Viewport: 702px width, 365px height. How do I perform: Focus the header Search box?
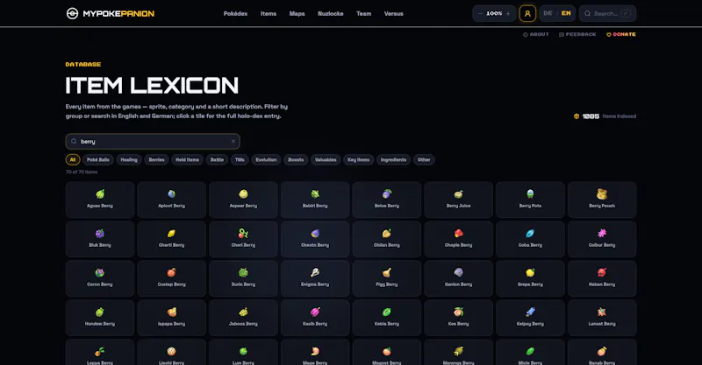[607, 13]
